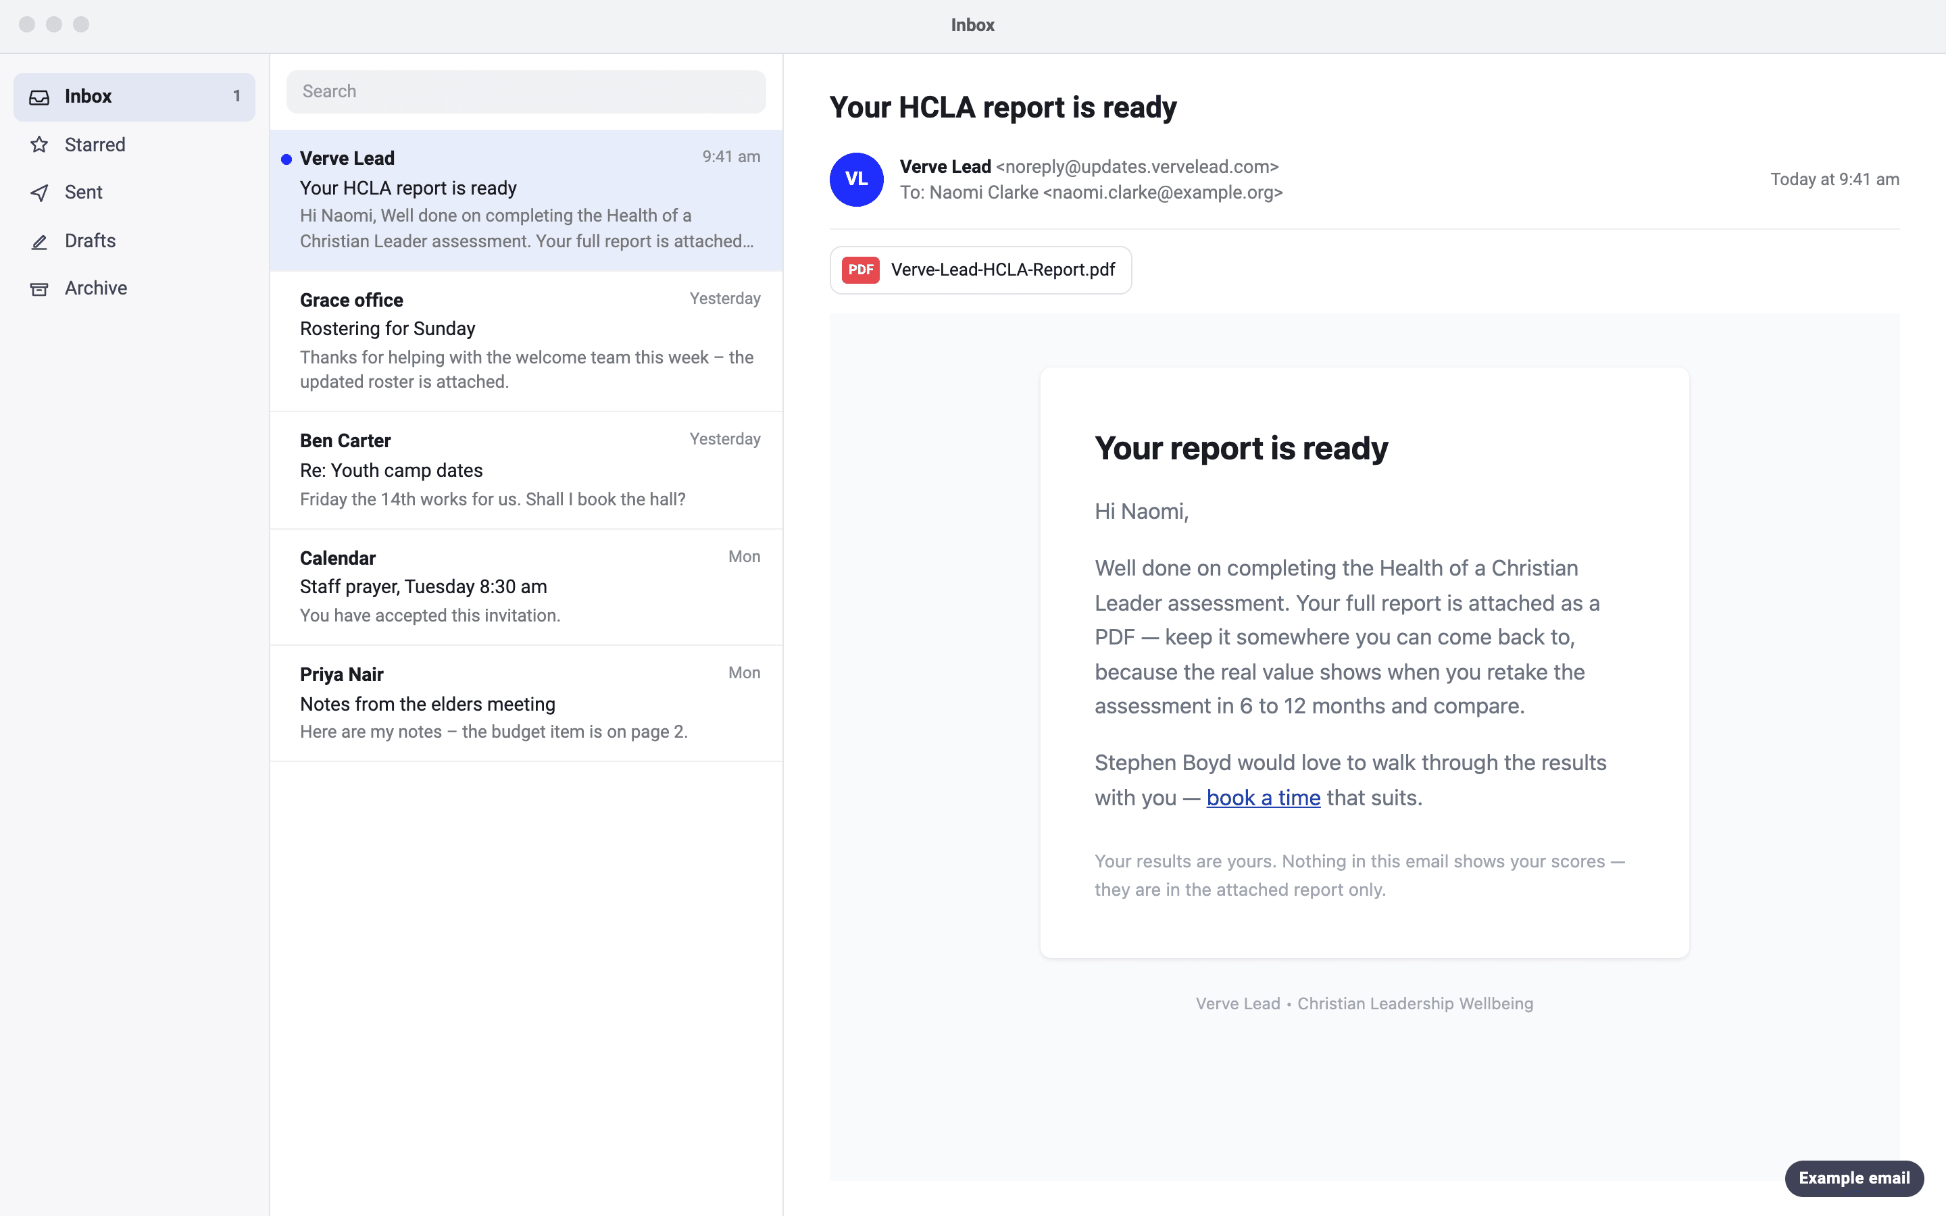Viewport: 1946px width, 1216px height.
Task: Click recipient naomi.clarke@example.org
Action: point(1163,193)
